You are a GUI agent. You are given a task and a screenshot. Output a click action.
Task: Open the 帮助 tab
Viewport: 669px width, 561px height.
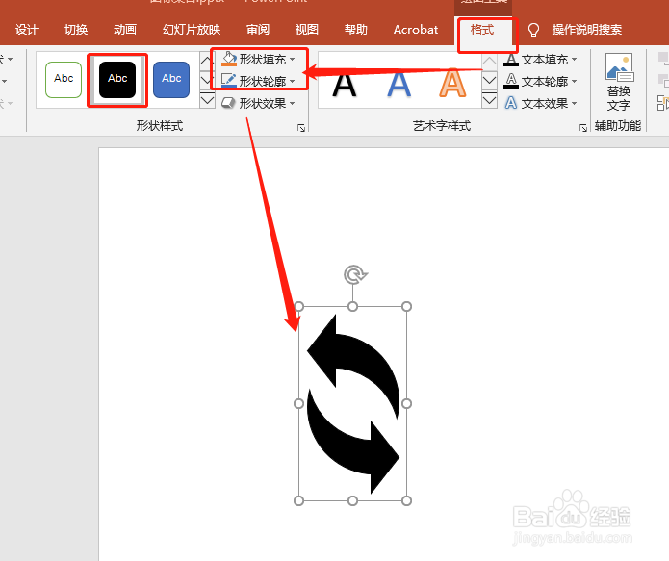click(x=356, y=30)
